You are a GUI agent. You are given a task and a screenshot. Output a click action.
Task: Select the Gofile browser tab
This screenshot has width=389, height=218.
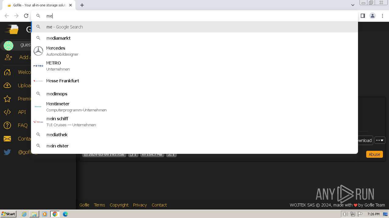pyautogui.click(x=39, y=5)
